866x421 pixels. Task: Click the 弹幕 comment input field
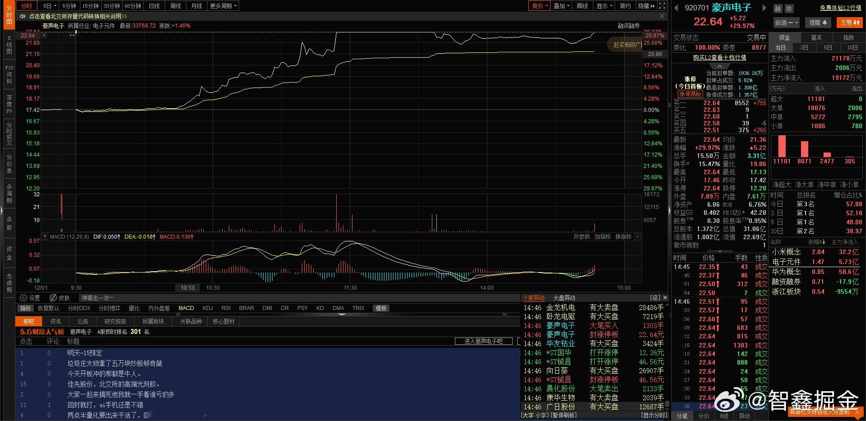coord(299,298)
